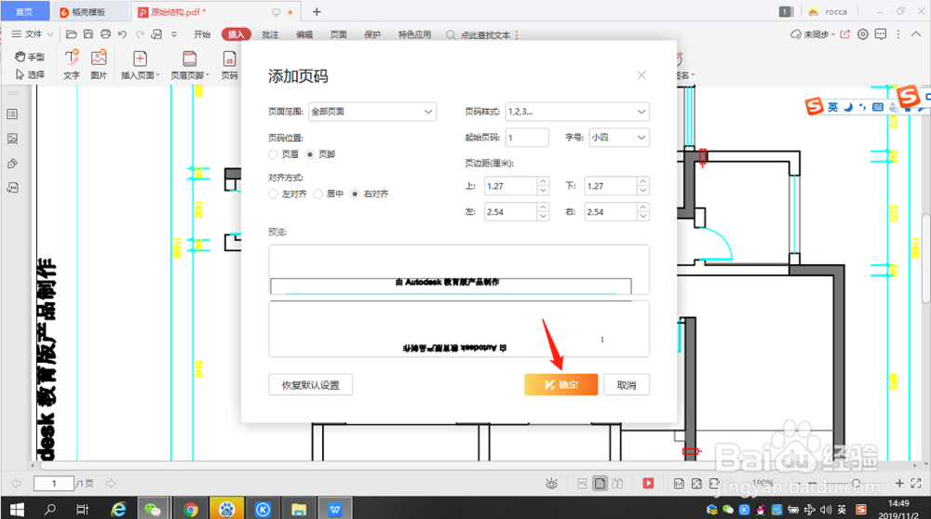
Task: Click the redo arrow icon
Action: tap(140, 34)
